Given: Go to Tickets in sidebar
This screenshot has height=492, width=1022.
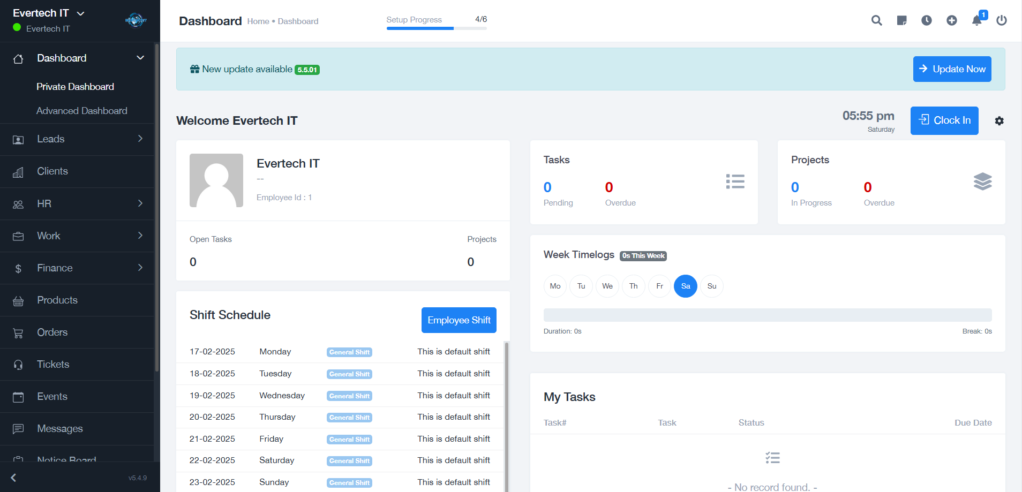Looking at the screenshot, I should point(53,365).
